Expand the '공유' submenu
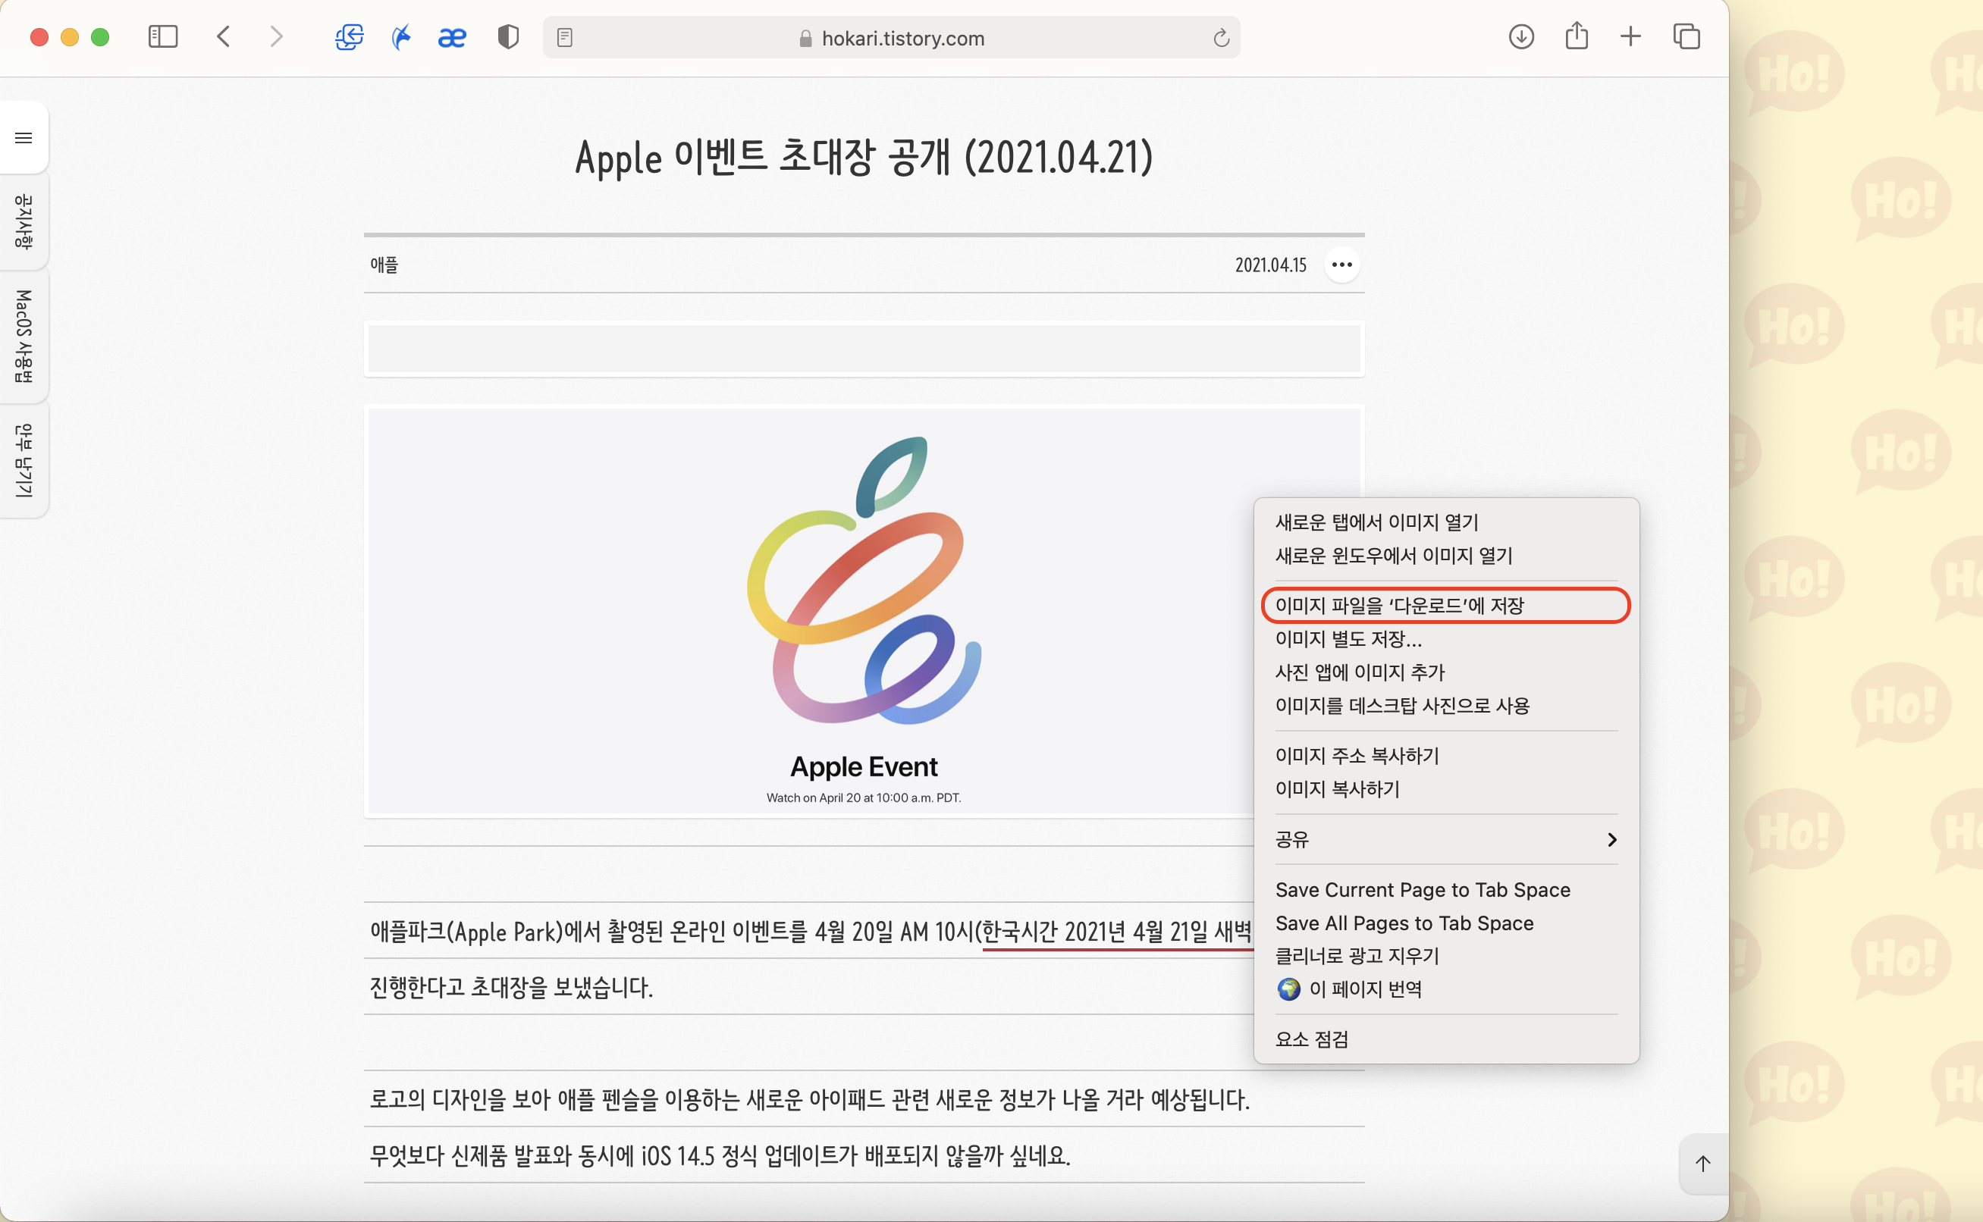 point(1445,839)
